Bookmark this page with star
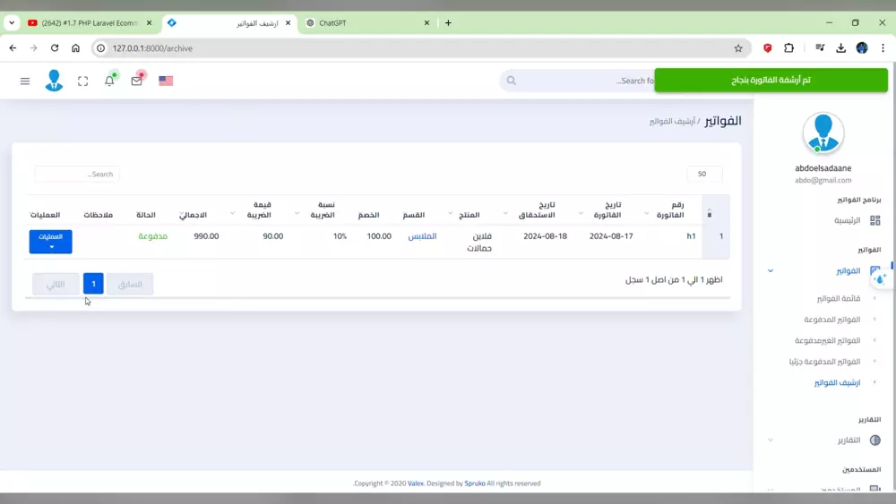This screenshot has height=504, width=896. [x=738, y=48]
